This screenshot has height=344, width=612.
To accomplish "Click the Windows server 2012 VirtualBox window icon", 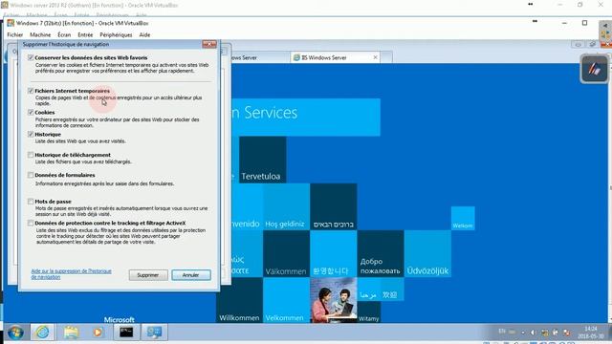I will click(x=5, y=5).
